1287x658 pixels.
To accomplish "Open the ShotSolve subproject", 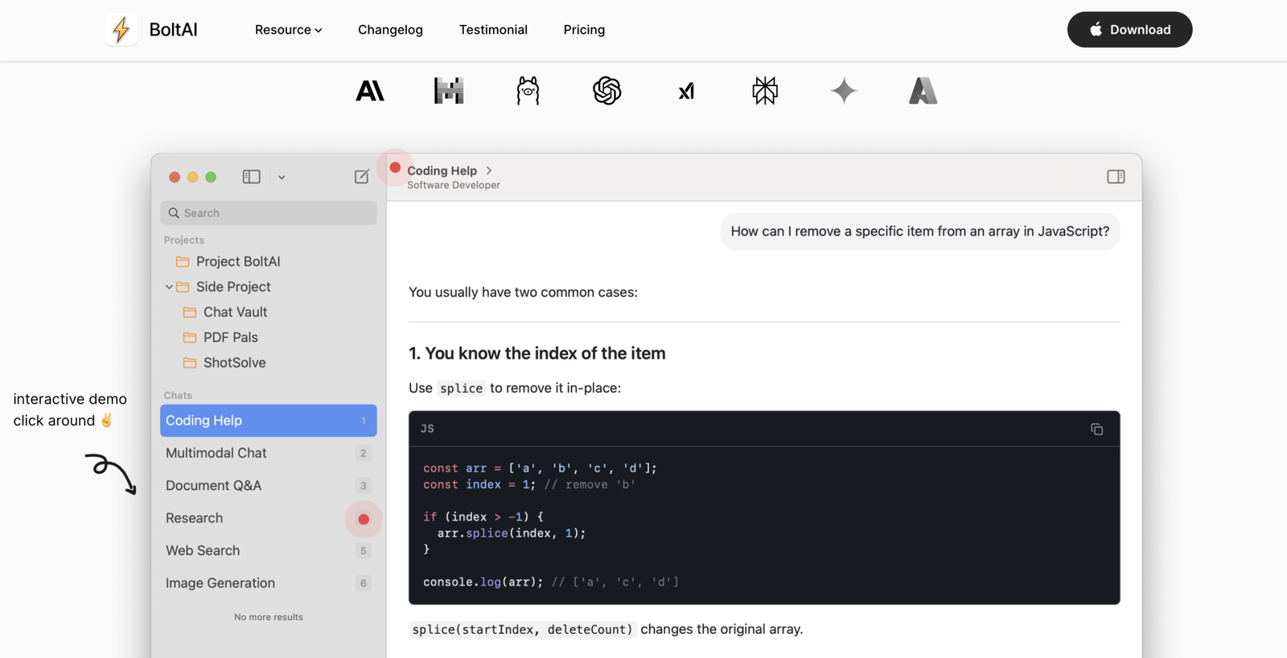I will 234,363.
